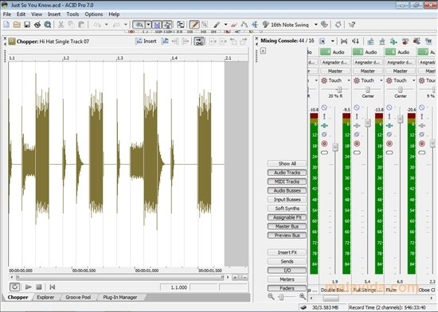Toggle loop playback in the Chopper transport
The height and width of the screenshot is (312, 438).
[14, 287]
